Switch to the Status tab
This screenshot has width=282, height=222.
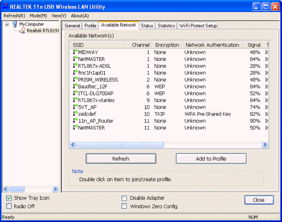pyautogui.click(x=147, y=26)
